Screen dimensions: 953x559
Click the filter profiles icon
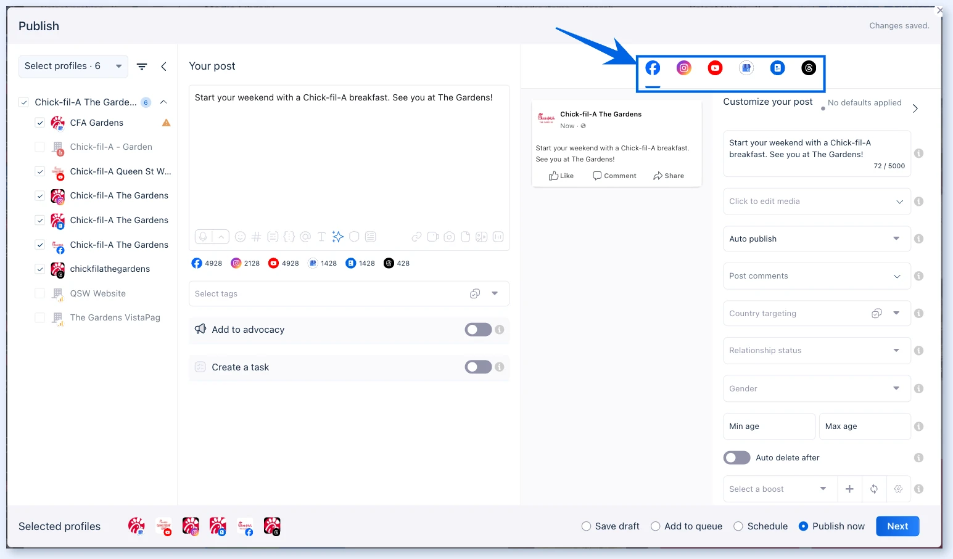(142, 67)
